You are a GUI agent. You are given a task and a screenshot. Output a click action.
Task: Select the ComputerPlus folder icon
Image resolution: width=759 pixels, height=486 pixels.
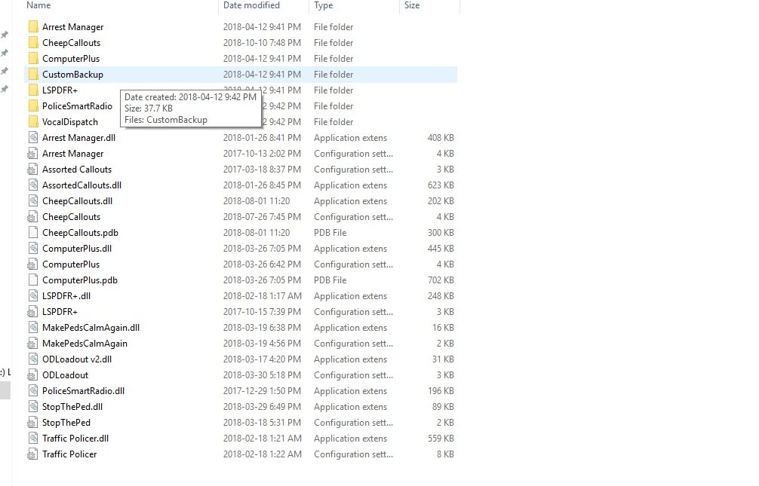pos(33,59)
